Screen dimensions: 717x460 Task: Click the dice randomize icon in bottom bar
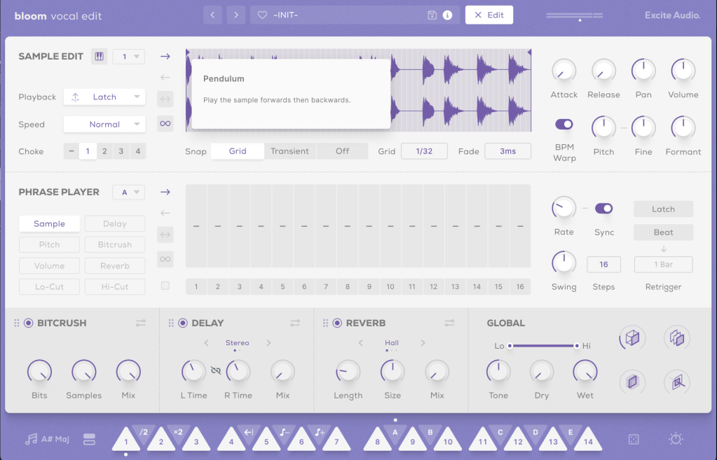(x=633, y=439)
